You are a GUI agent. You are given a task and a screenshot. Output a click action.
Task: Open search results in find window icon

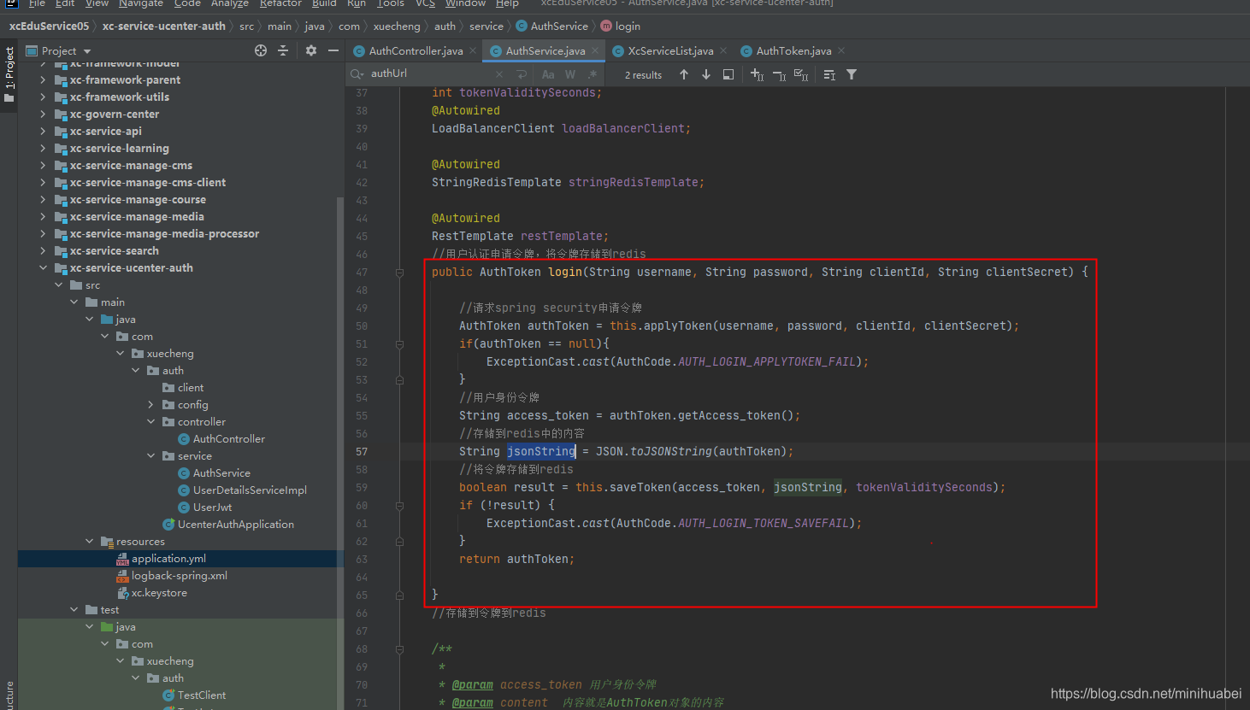pos(728,74)
